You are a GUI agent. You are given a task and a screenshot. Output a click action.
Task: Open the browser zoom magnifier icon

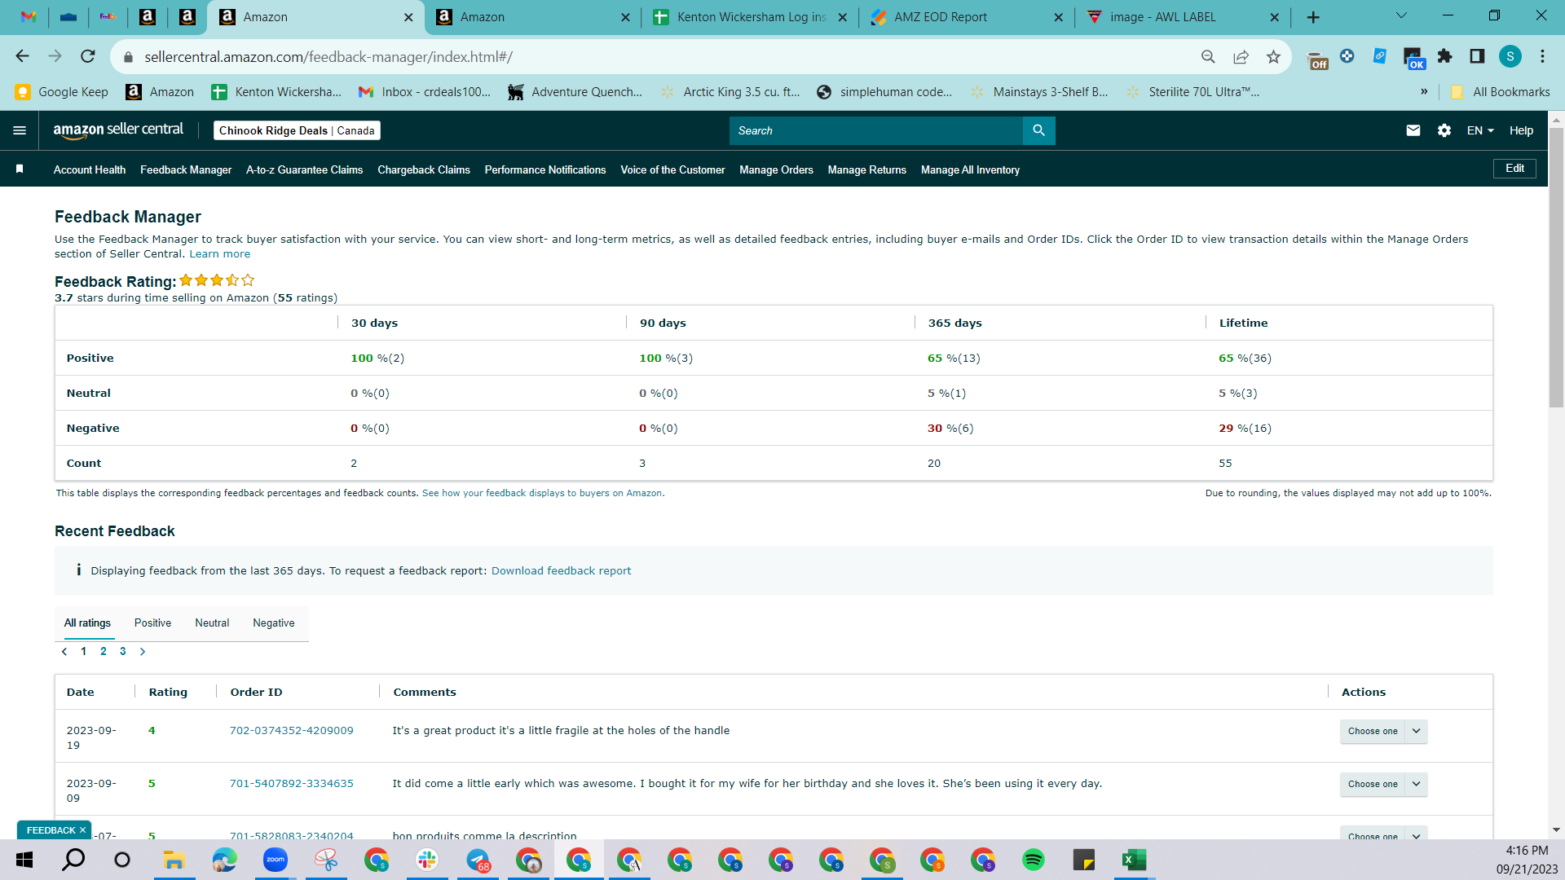[1208, 56]
